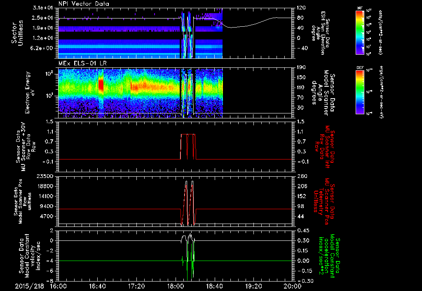Viewport: 422px width, 291px height.
Task: Click the 2.5e+01 sector tick label
Action: [42, 18]
